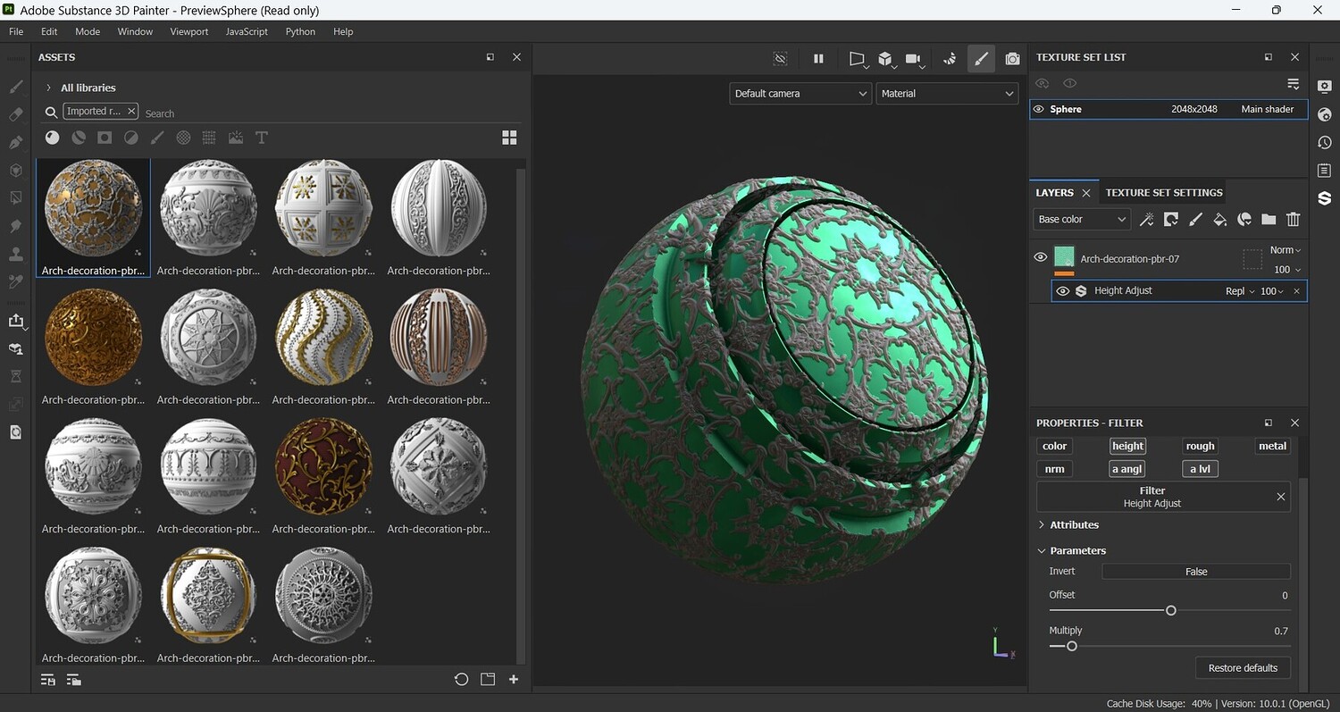Open the Base color channel dropdown
1340x712 pixels.
pyautogui.click(x=1081, y=219)
